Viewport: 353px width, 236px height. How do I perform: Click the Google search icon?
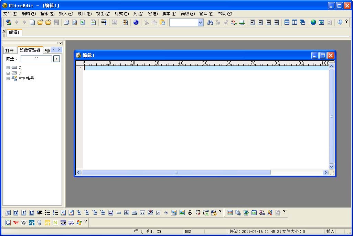click(x=8, y=223)
